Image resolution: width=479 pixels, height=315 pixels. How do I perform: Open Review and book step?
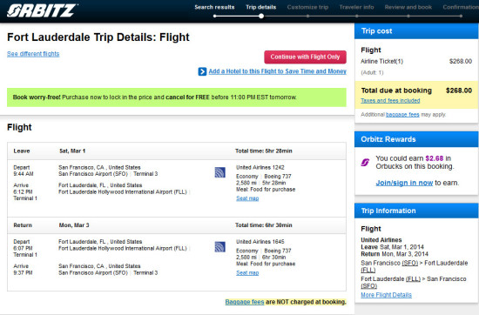408,7
